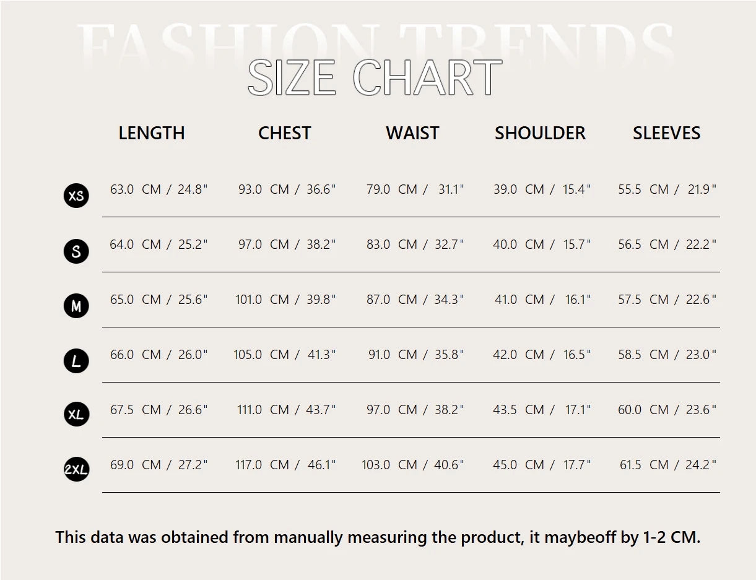Click the 2XL size badge
Image resolution: width=756 pixels, height=580 pixels.
click(76, 470)
